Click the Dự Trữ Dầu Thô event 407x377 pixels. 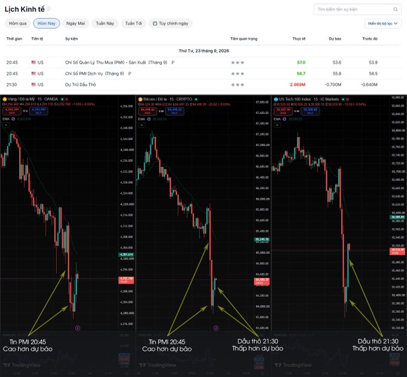[80, 84]
